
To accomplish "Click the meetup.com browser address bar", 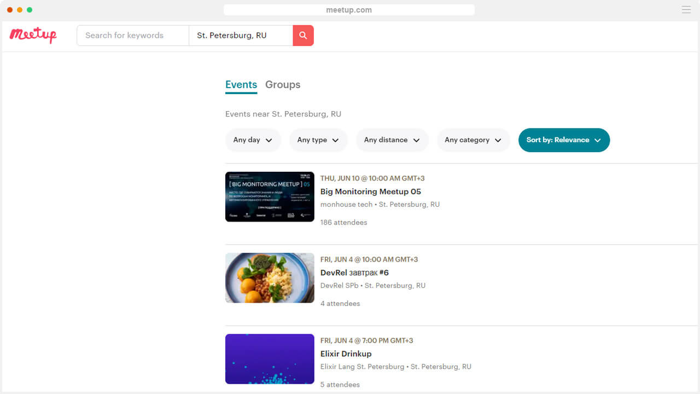I will coord(349,10).
